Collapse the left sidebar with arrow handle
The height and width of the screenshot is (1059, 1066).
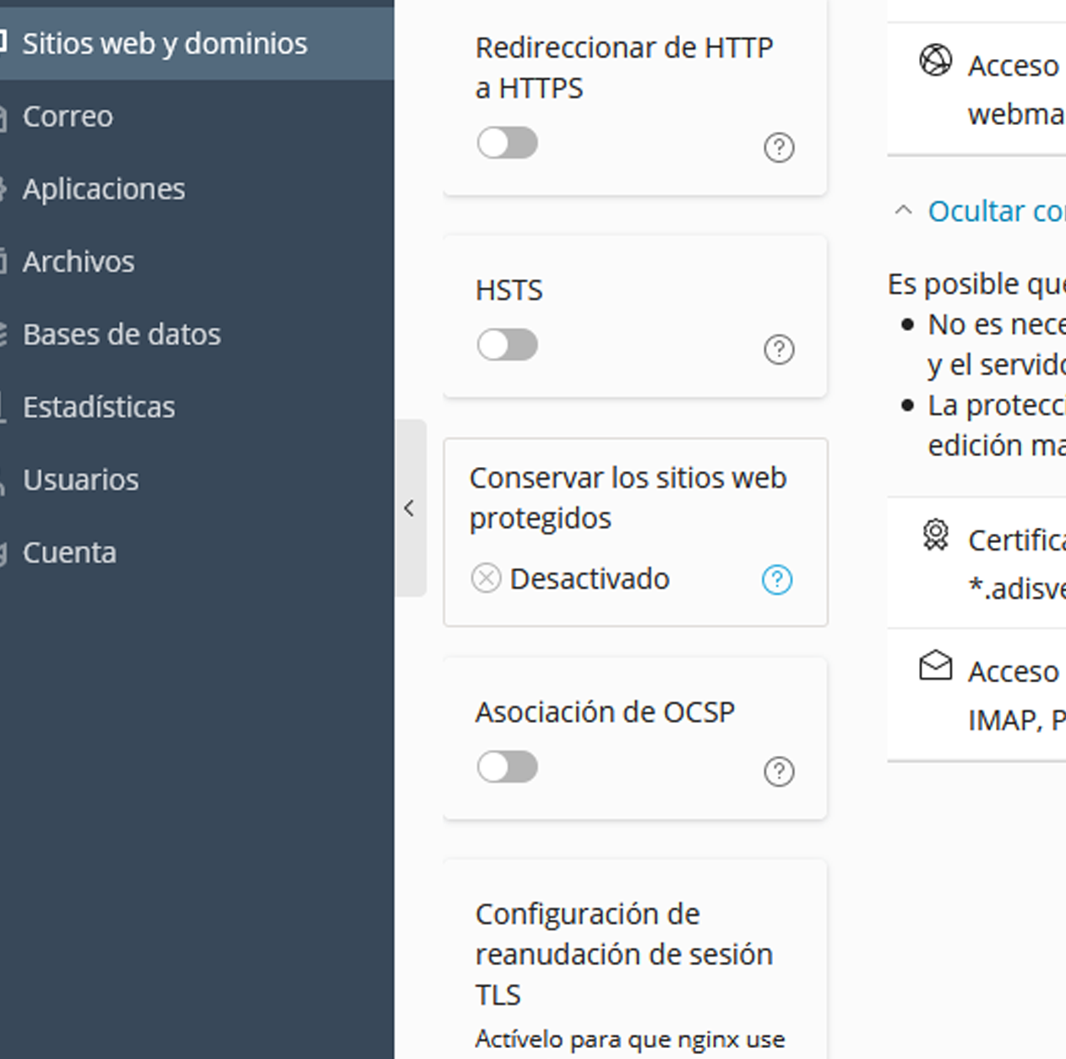[410, 508]
